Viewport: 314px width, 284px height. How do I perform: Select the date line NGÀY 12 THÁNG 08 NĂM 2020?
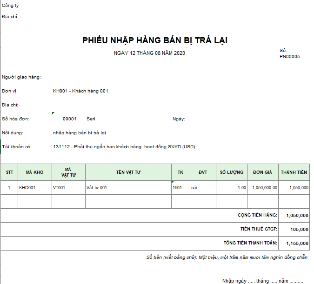149,53
